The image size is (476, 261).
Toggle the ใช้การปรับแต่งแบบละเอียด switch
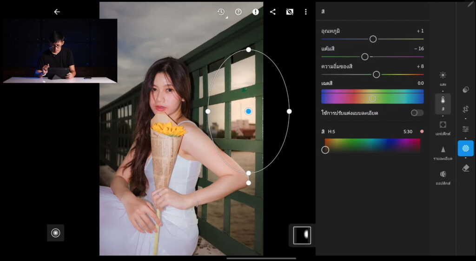(x=417, y=113)
